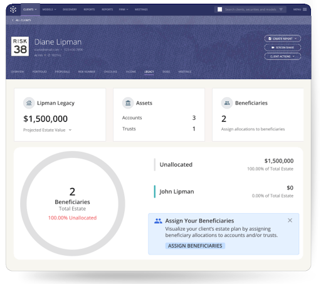Open the Active status dropdown
This screenshot has height=284, width=321.
point(40,55)
